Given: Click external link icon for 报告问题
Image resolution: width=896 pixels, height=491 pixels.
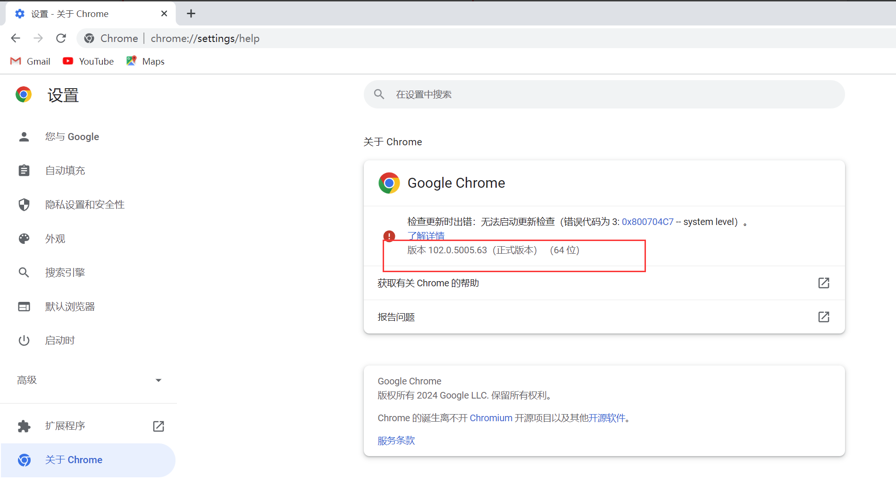Looking at the screenshot, I should point(824,317).
